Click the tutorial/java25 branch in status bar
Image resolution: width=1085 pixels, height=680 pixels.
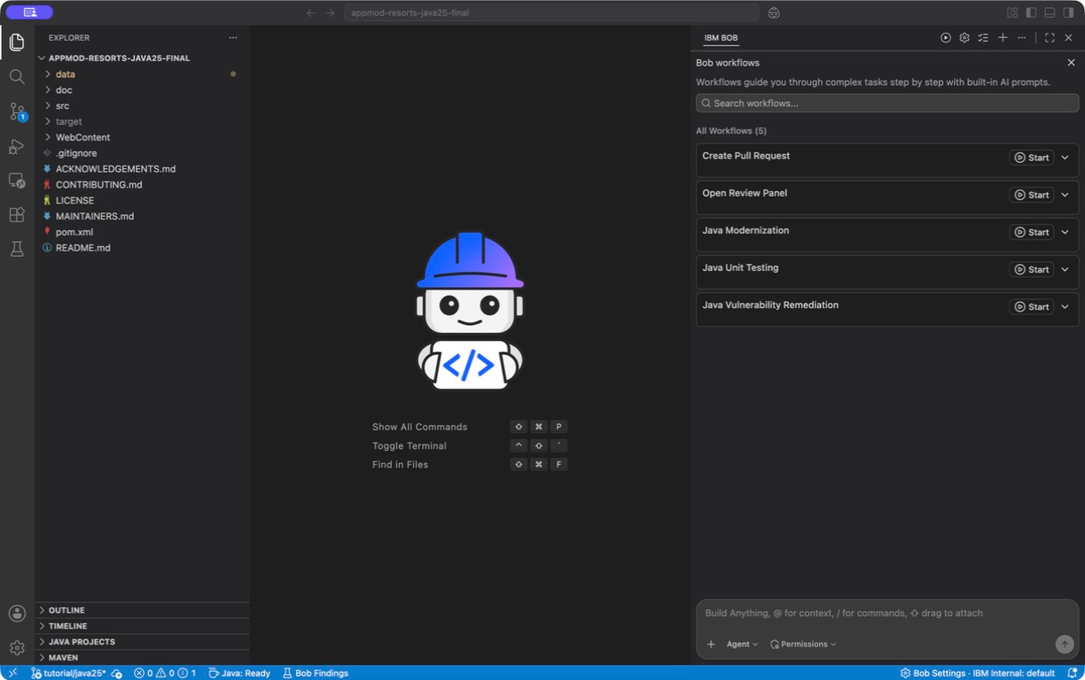point(68,673)
